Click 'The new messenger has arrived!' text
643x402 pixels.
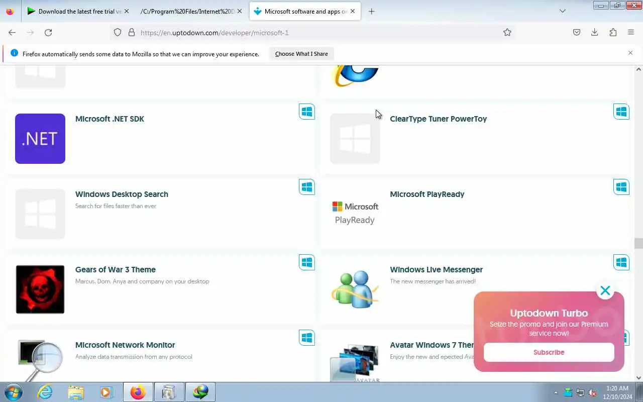click(x=433, y=281)
